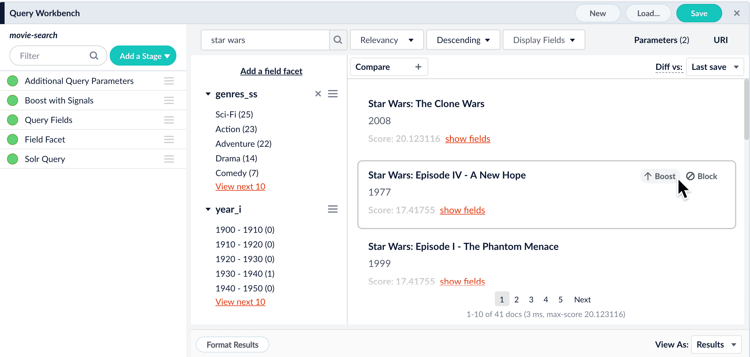Block the Episode IV result
This screenshot has height=357, width=750.
tap(702, 176)
